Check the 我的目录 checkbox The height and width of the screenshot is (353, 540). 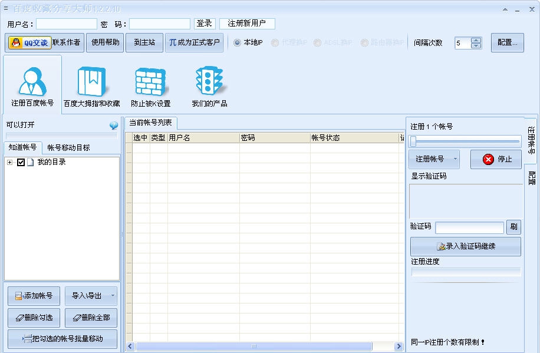(21, 161)
